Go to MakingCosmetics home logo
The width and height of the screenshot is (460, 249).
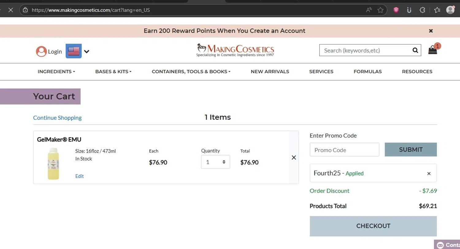point(235,50)
